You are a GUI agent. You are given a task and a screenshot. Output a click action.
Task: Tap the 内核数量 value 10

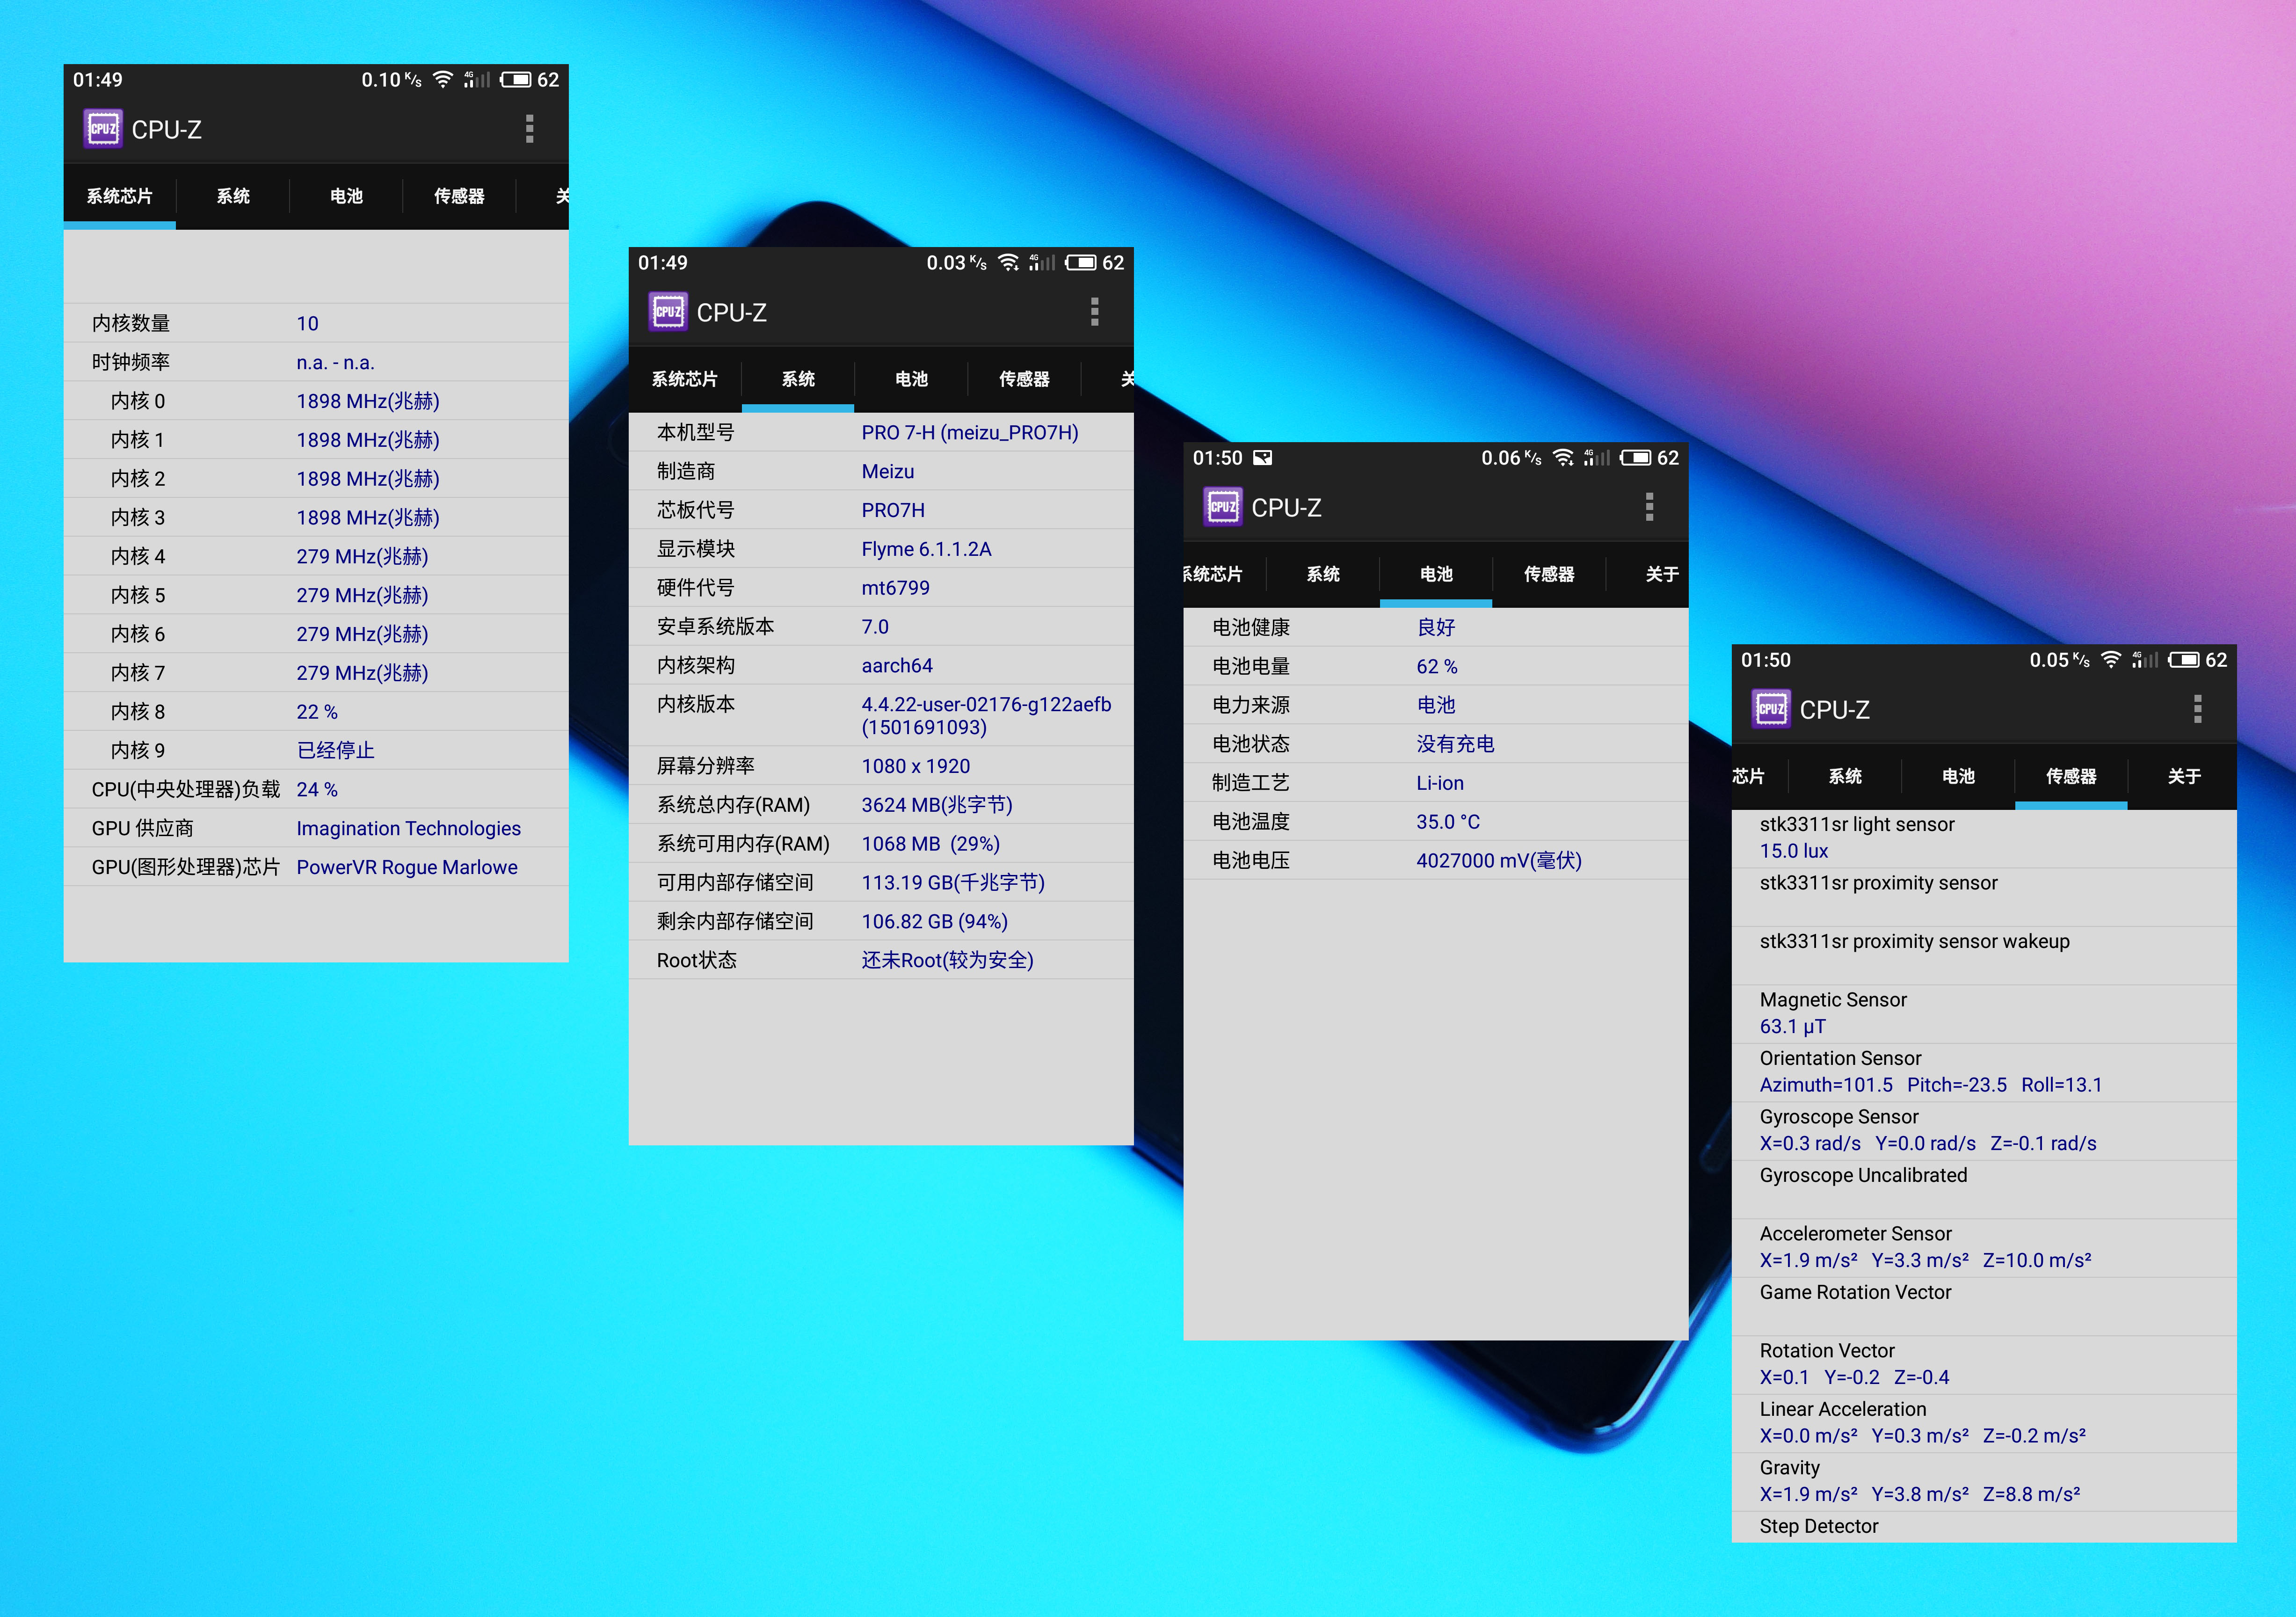pyautogui.click(x=307, y=323)
